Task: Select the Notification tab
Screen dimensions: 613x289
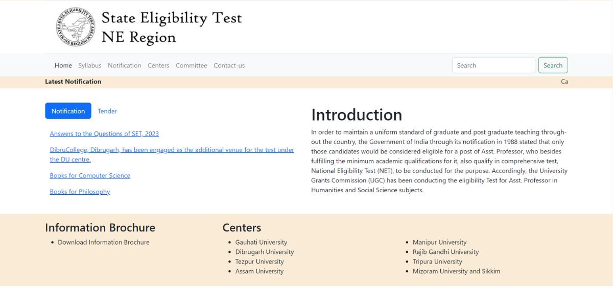Action: pyautogui.click(x=68, y=111)
